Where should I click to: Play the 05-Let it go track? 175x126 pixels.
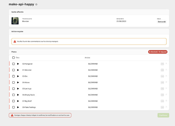click(18, 89)
